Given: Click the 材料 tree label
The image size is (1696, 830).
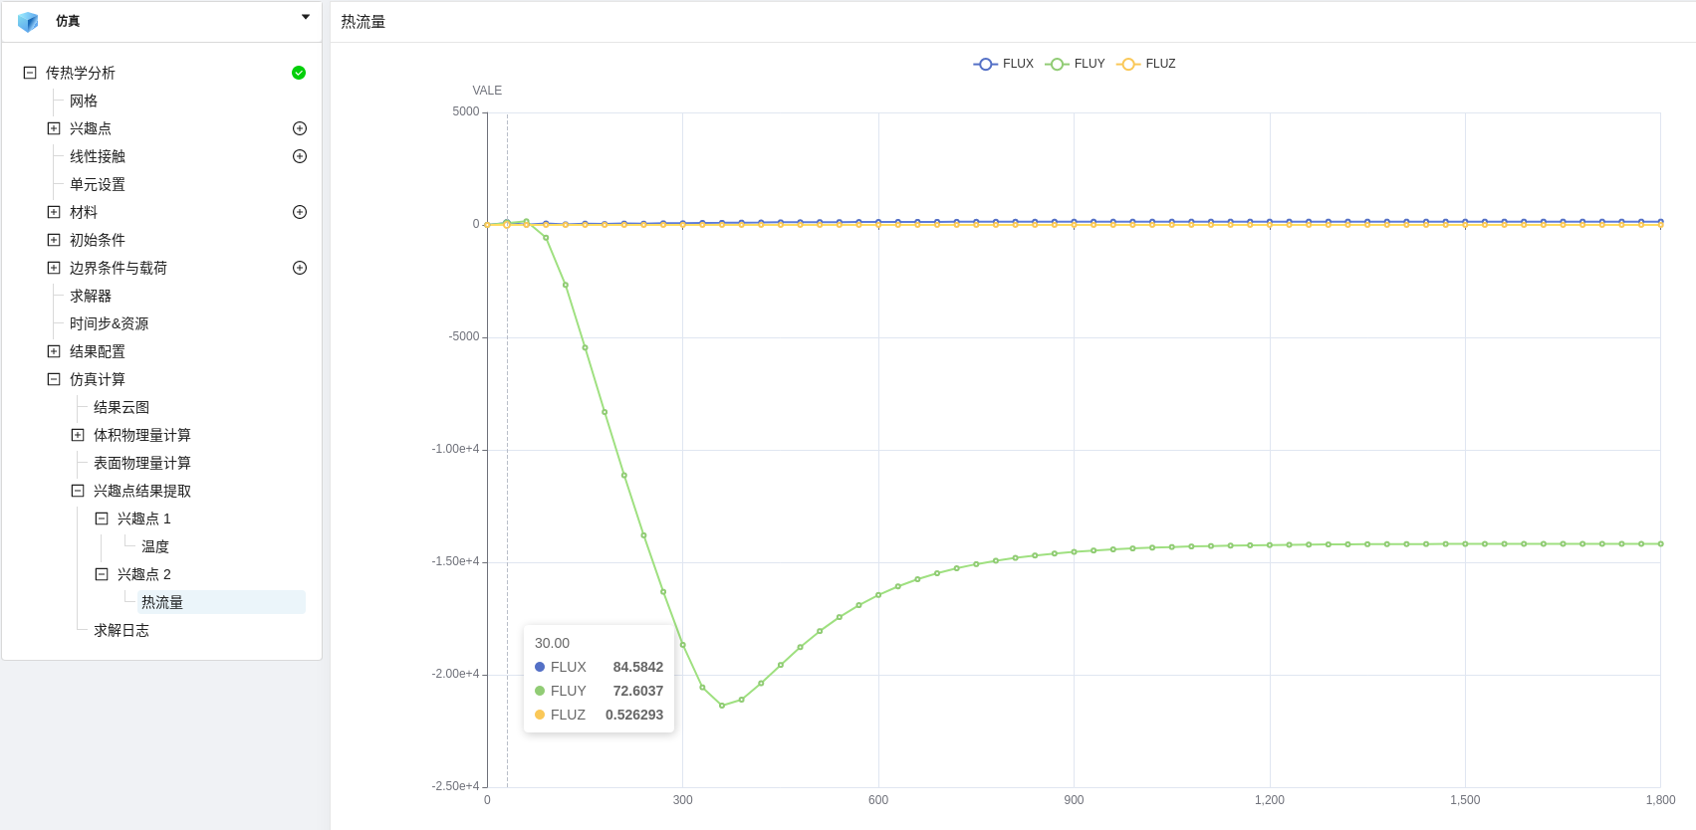Looking at the screenshot, I should coord(84,212).
